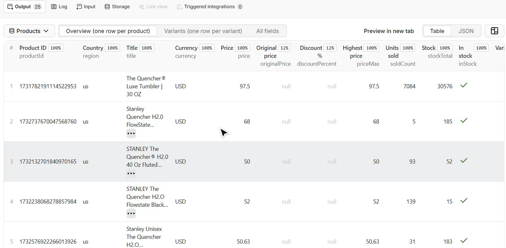The height and width of the screenshot is (248, 506).
Task: Open the Products dataset dropdown
Action: pos(29,31)
